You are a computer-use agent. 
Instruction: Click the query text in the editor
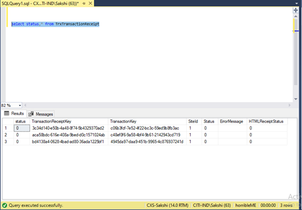coord(55,24)
